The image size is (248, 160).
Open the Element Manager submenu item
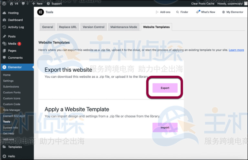tap(14, 116)
